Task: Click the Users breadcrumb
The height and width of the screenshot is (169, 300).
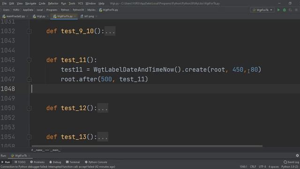Action: [6, 10]
